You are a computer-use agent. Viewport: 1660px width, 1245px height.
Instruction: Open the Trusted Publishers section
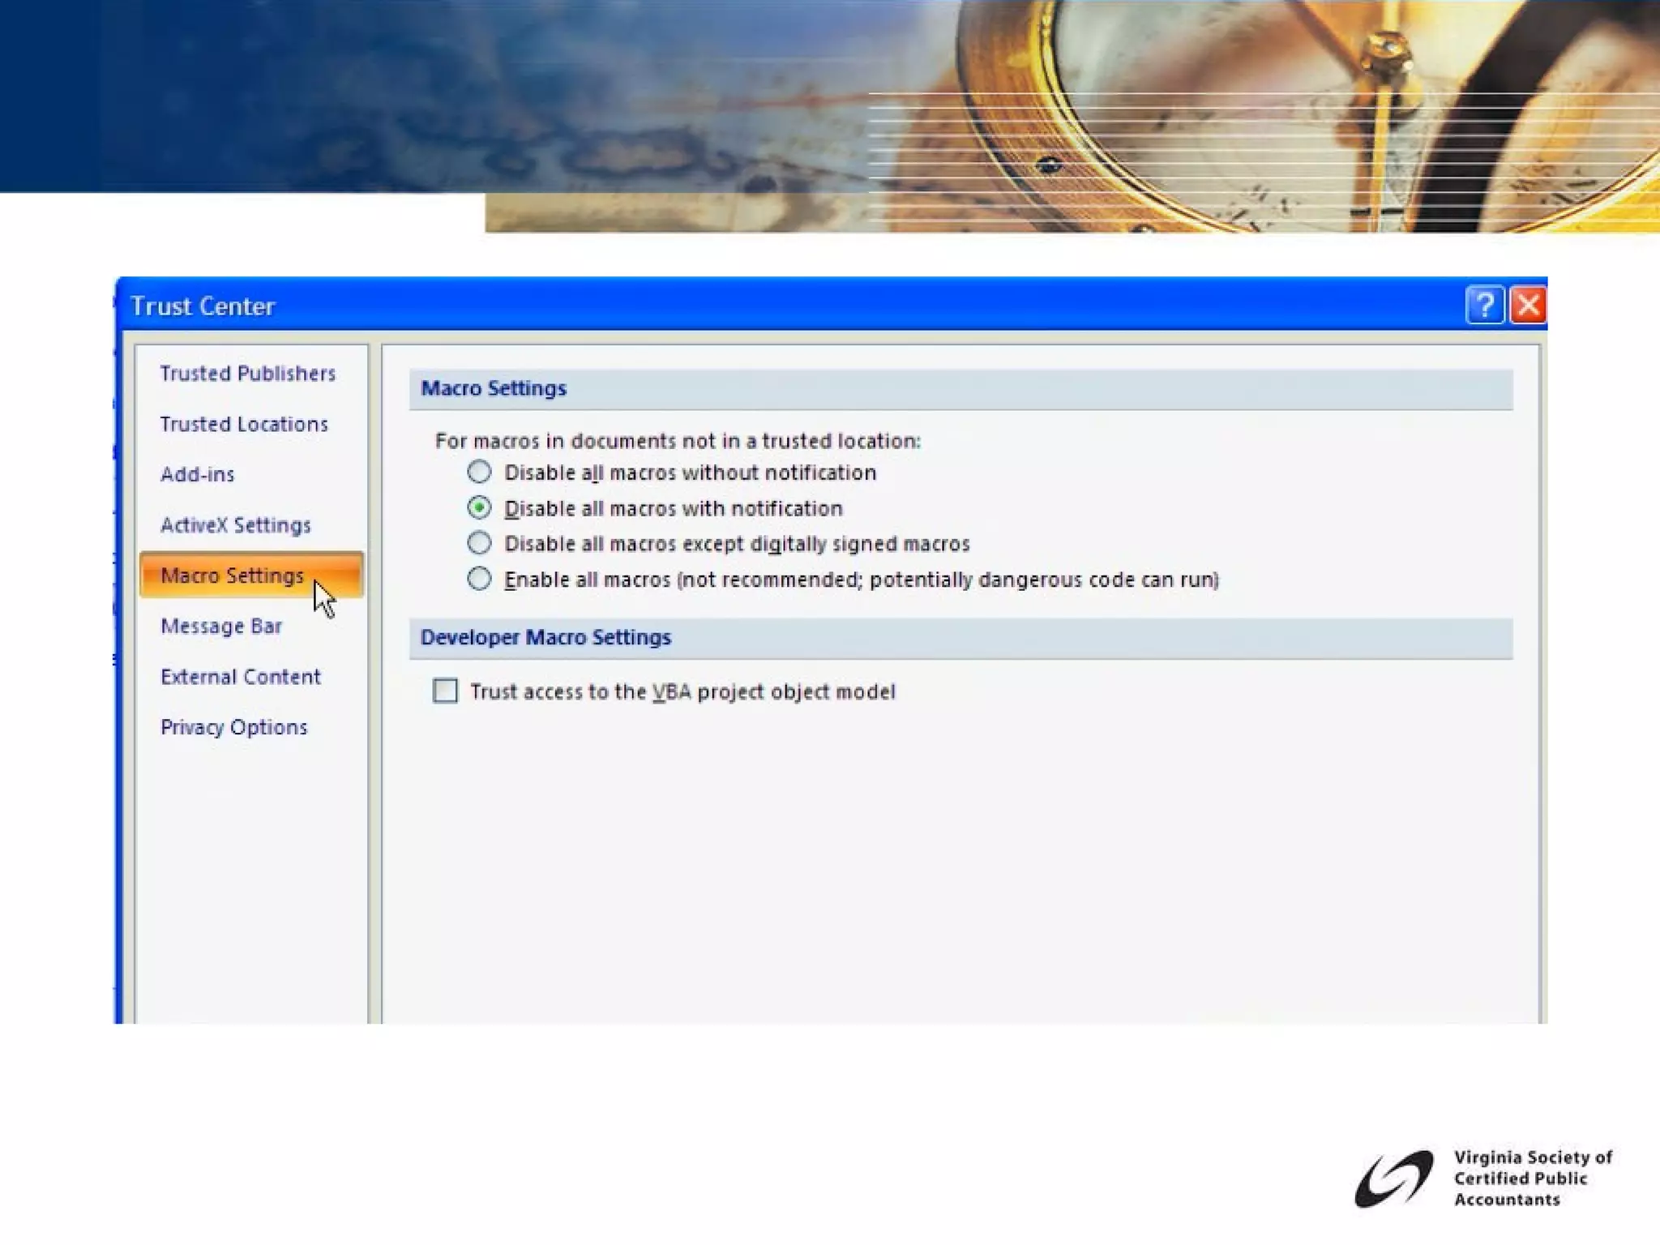[x=247, y=374]
